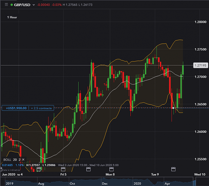
Task: Jump to 2019 in the navigator strip
Action: pos(9,184)
